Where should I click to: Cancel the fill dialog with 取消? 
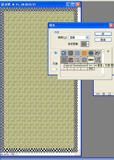[103, 40]
